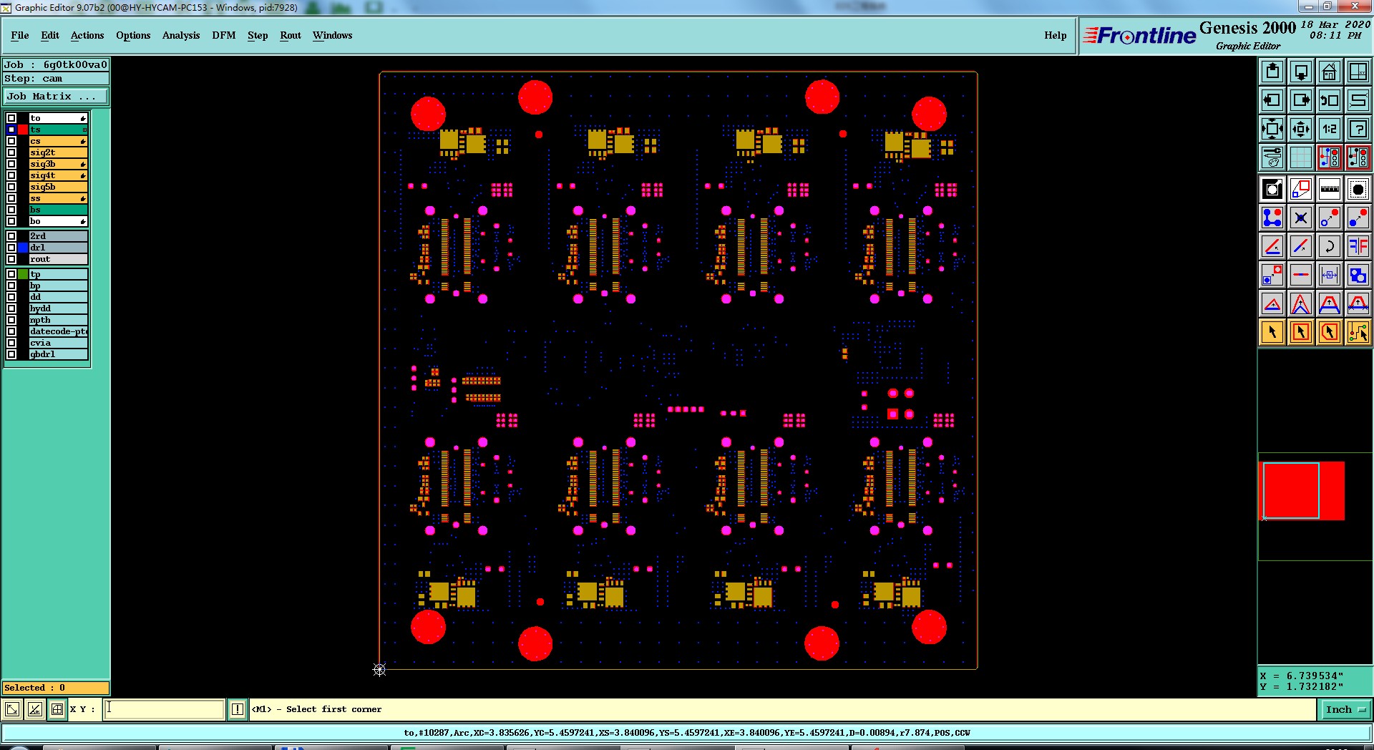Image resolution: width=1374 pixels, height=750 pixels.
Task: Toggle the 'tp' layer checkbox
Action: pos(11,274)
